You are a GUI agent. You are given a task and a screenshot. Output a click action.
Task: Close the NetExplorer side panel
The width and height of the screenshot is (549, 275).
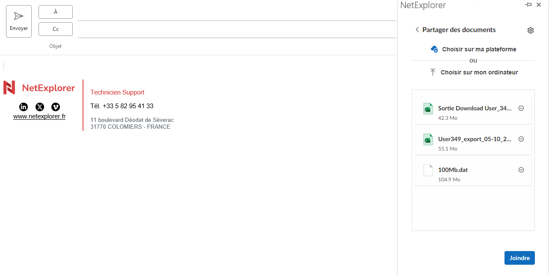point(539,5)
